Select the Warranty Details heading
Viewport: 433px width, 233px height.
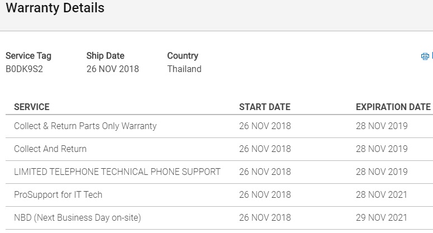click(55, 8)
